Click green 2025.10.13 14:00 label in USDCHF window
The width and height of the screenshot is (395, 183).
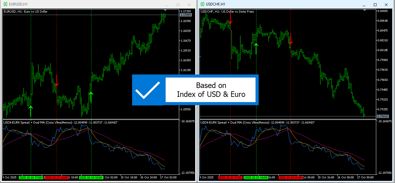tap(256, 177)
